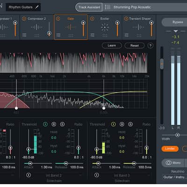
Task: Click the Transient Shaper mix slider handle
Action: pyautogui.click(x=151, y=23)
